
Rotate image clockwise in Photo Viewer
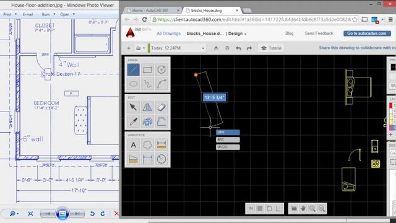(103, 214)
